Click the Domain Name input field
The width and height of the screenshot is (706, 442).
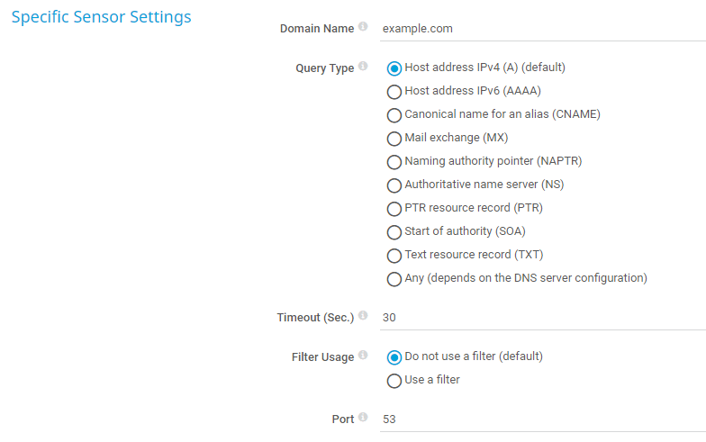click(x=540, y=28)
